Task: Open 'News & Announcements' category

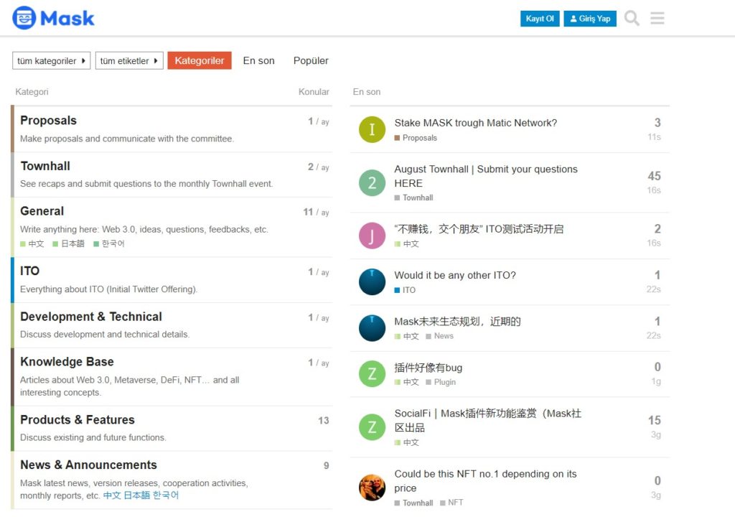Action: point(88,465)
